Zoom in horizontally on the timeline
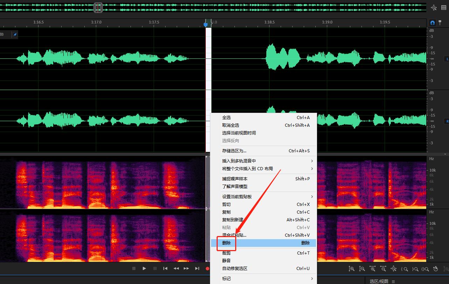 372,269
